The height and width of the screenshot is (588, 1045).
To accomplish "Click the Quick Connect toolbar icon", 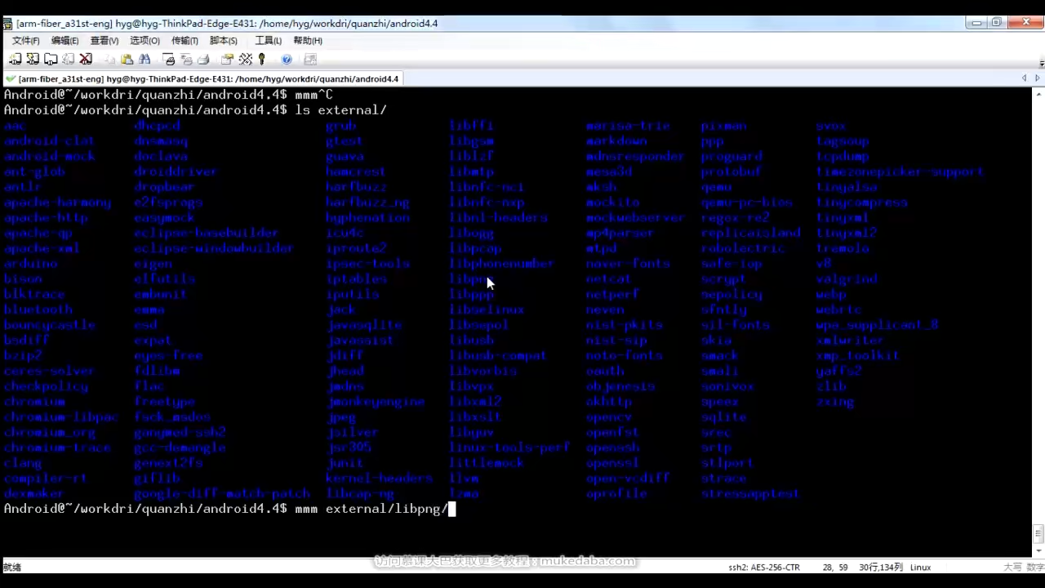I will [x=33, y=60].
